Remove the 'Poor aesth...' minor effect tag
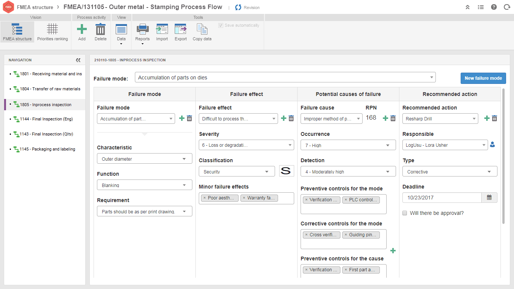Image resolution: width=514 pixels, height=289 pixels. coord(204,198)
